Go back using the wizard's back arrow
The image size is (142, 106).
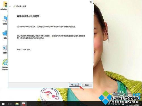click(x=10, y=6)
